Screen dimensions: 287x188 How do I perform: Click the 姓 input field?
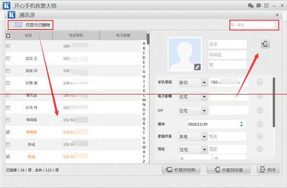click(x=228, y=65)
